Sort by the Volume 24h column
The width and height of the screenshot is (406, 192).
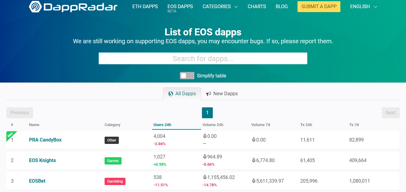tap(213, 125)
